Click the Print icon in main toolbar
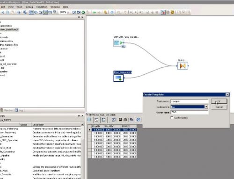Screen dimensions: 234x179 pos(19,12)
